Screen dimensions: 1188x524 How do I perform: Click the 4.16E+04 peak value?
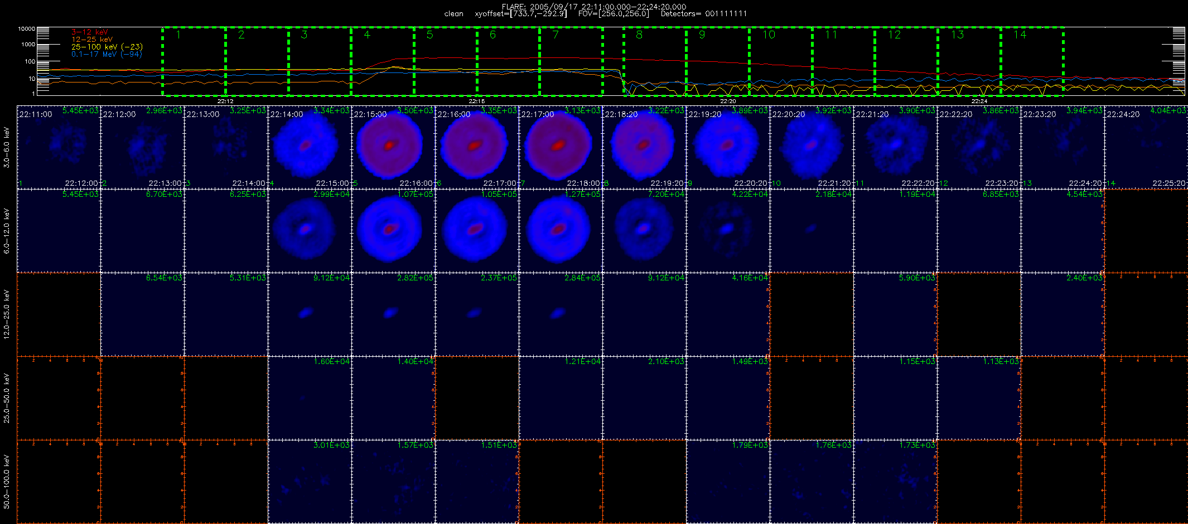(750, 278)
